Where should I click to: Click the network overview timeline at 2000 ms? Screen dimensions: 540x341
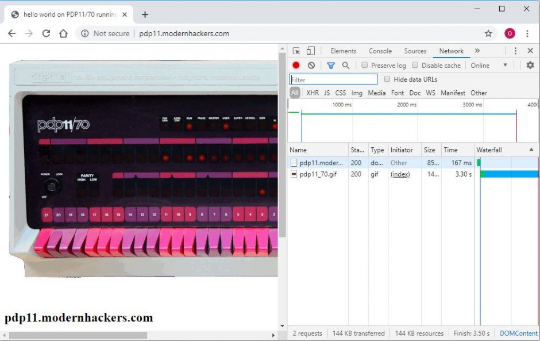pos(418,121)
